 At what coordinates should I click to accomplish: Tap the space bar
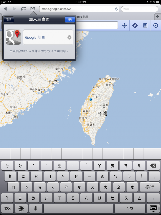point(78,208)
